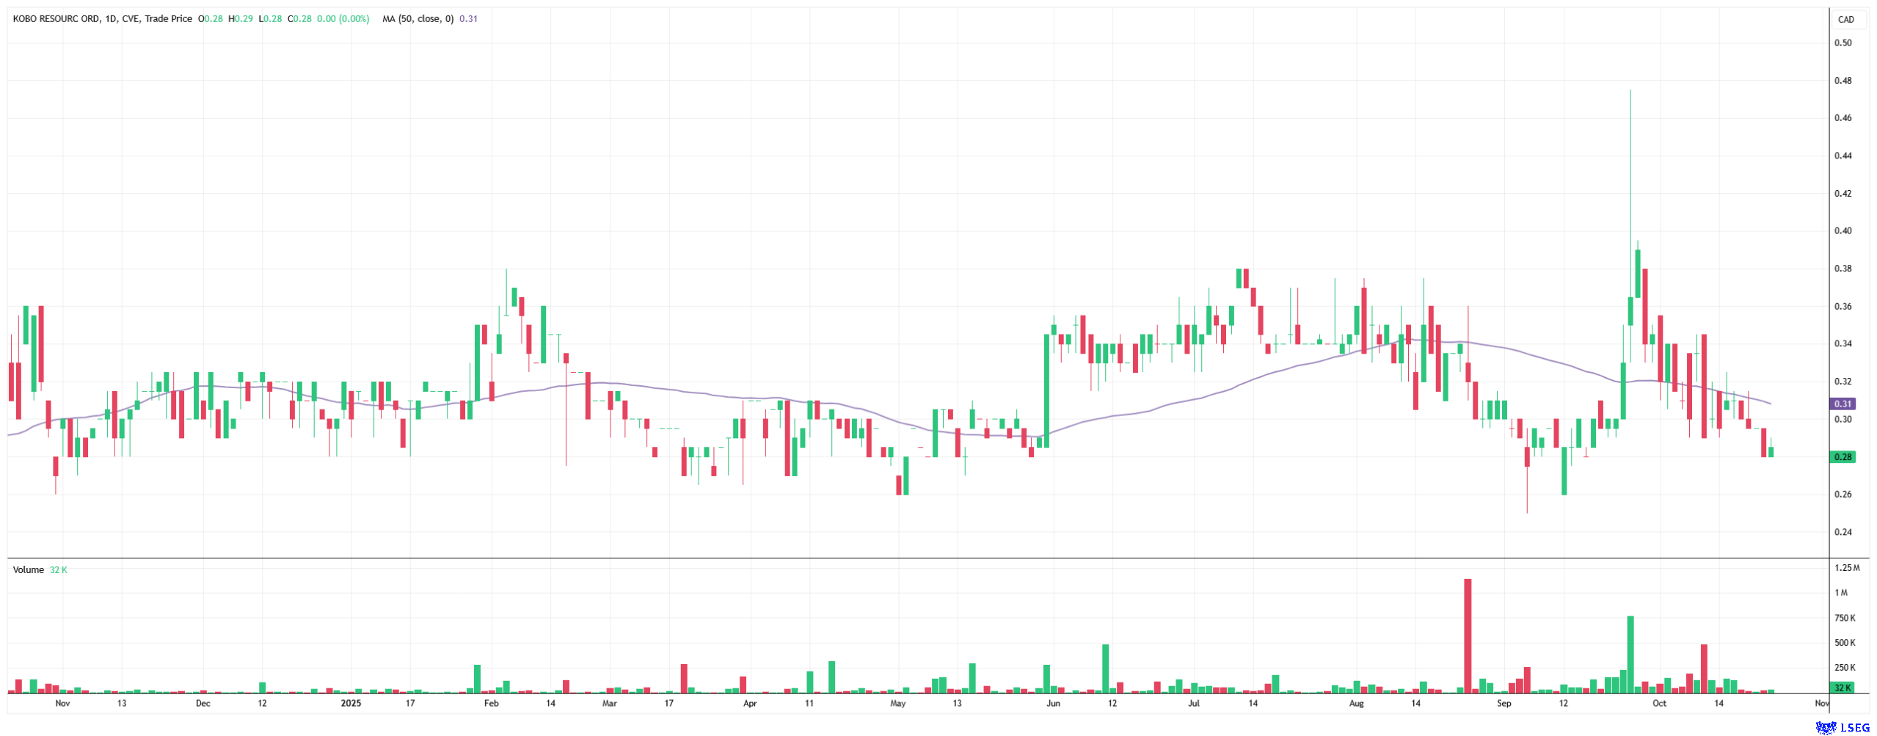The height and width of the screenshot is (736, 1877).
Task: Click the purple 0.31 MA legend value
Action: [468, 19]
